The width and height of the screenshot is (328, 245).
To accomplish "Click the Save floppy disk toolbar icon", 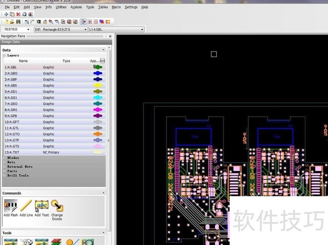I will (19, 22).
